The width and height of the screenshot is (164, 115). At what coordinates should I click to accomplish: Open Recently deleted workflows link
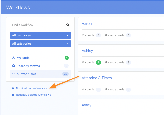tap(33, 95)
